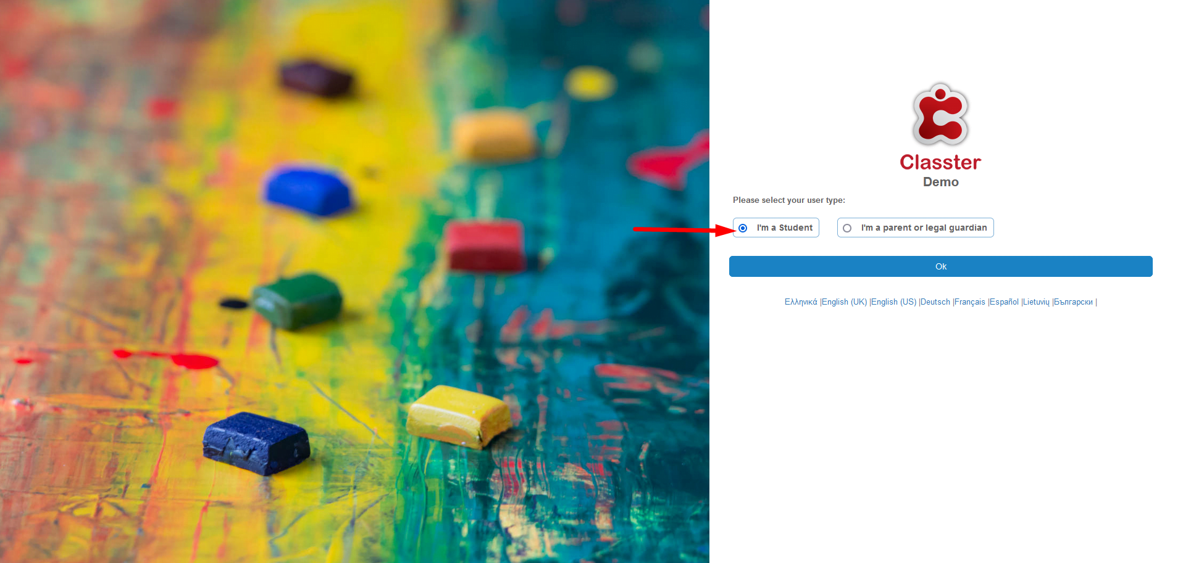The image size is (1183, 563).
Task: Click the red paint block in background
Action: 485,245
